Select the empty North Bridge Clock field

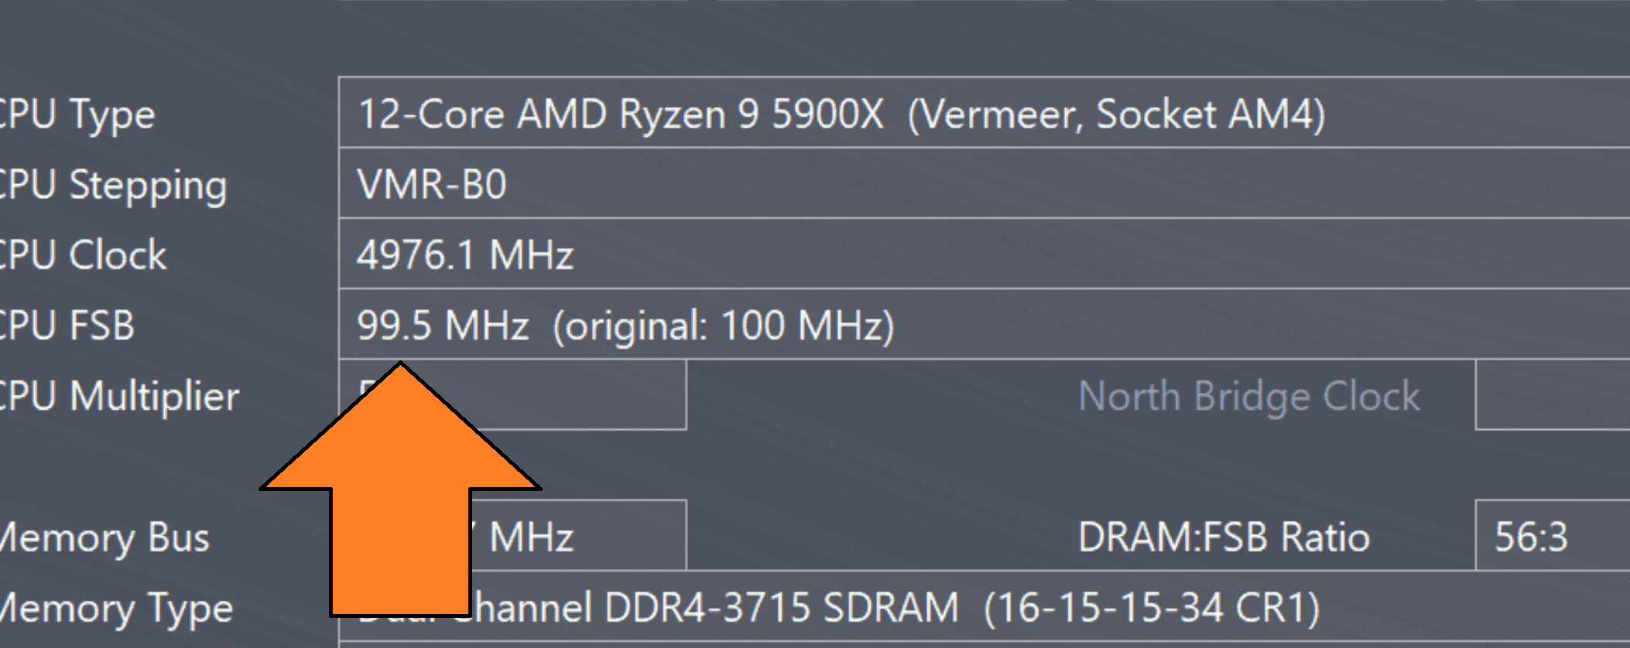1553,394
